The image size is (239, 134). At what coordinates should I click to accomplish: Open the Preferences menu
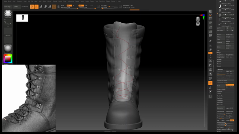point(71,1)
